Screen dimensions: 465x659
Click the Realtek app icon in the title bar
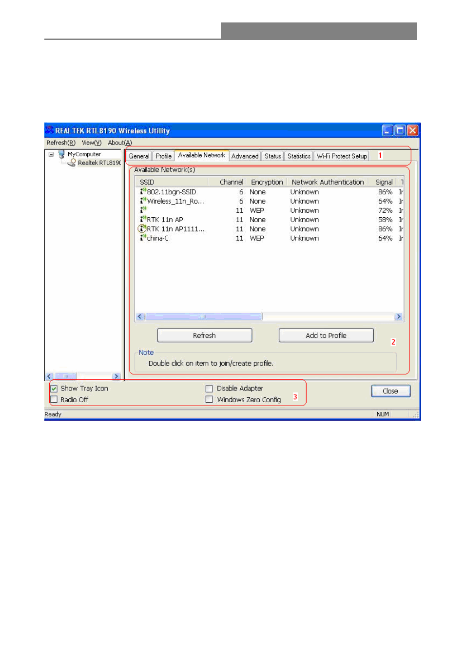(49, 130)
